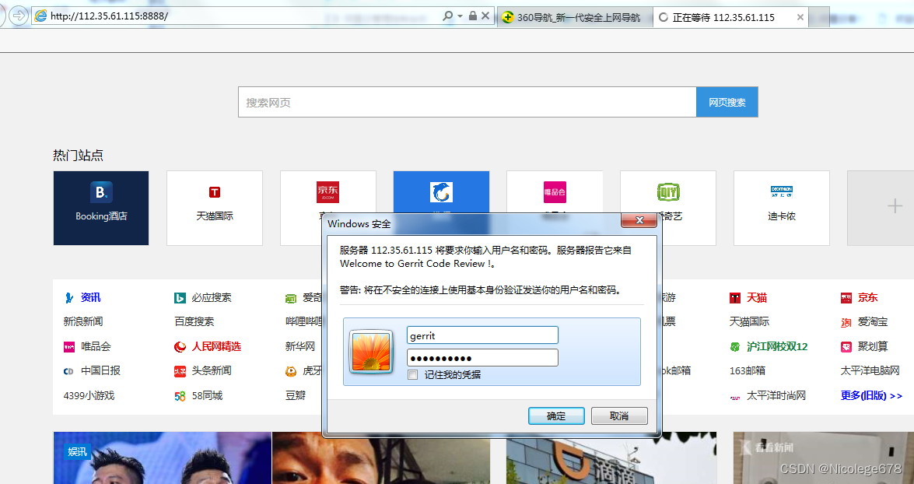914x484 pixels.
Task: Click the 头条新闻 red icon
Action: tap(180, 371)
